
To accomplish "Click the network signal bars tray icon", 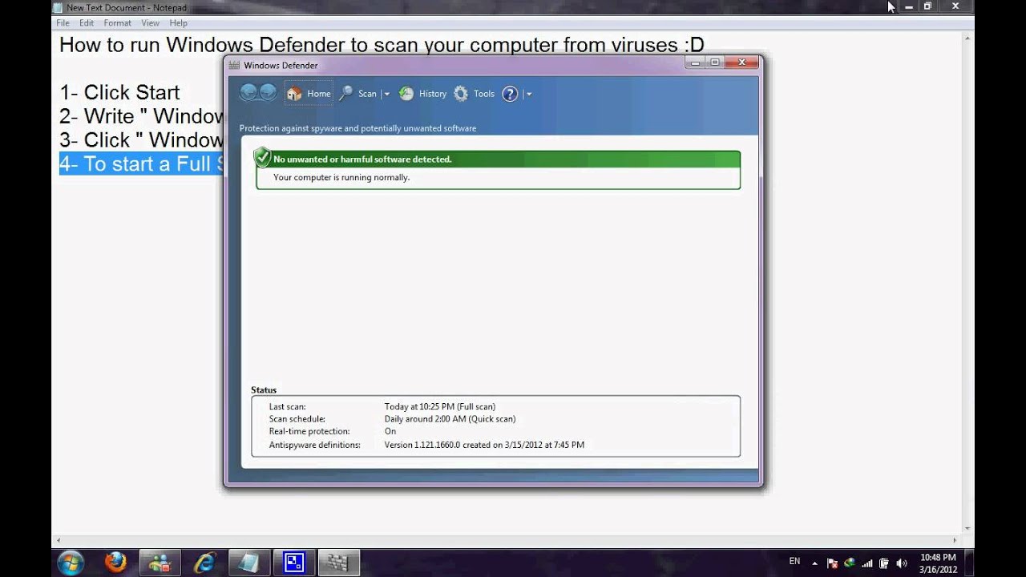I will 866,563.
